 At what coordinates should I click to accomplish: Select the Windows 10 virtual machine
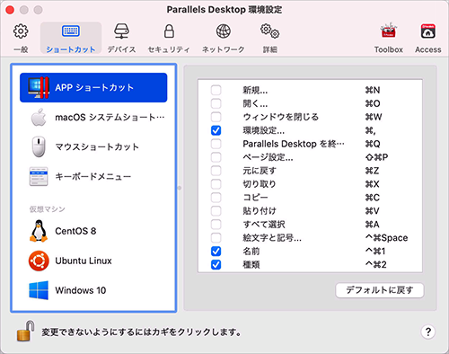pos(93,290)
